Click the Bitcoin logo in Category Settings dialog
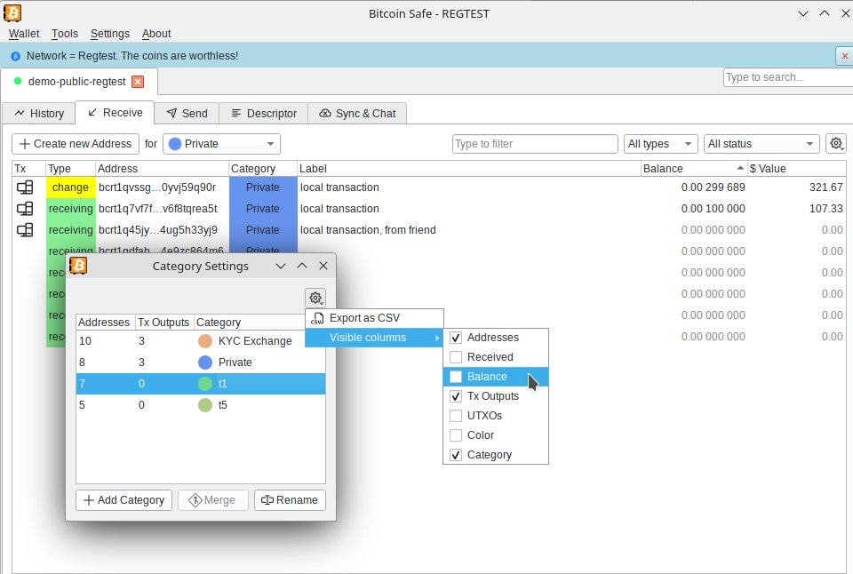Screen dimensions: 853x574 (x=78, y=266)
